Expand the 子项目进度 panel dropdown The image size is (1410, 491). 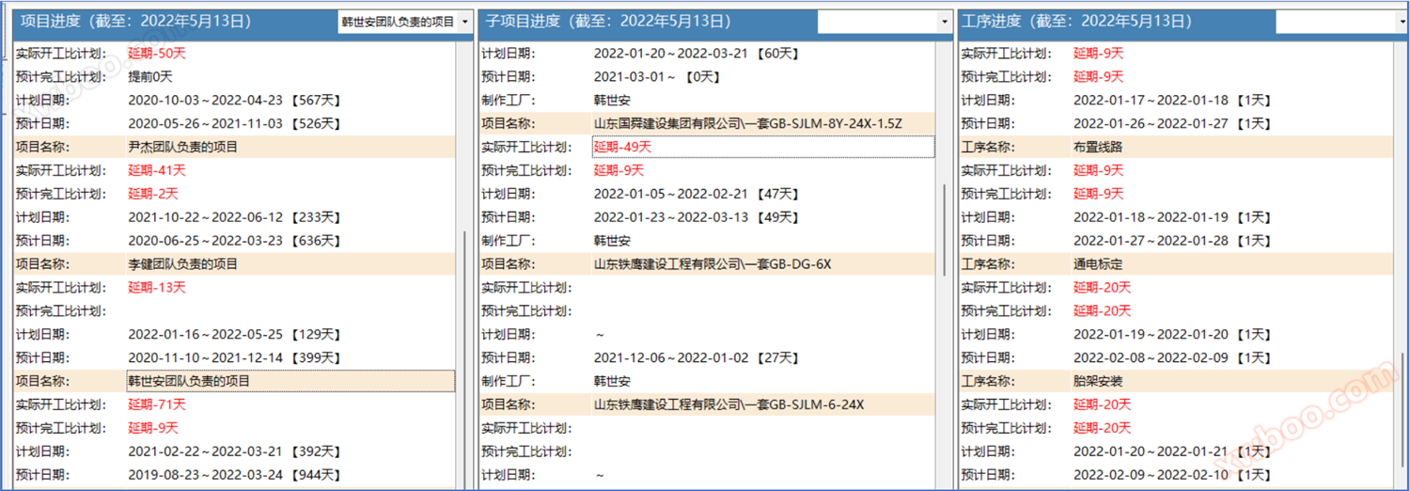(x=944, y=22)
